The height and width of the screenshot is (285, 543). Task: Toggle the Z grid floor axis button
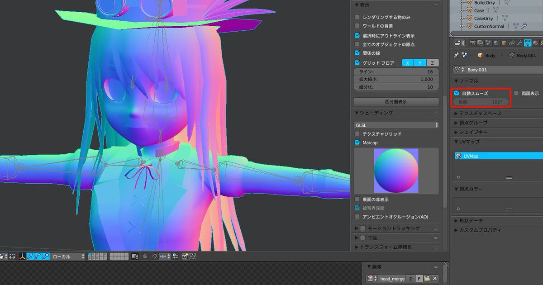tap(432, 63)
